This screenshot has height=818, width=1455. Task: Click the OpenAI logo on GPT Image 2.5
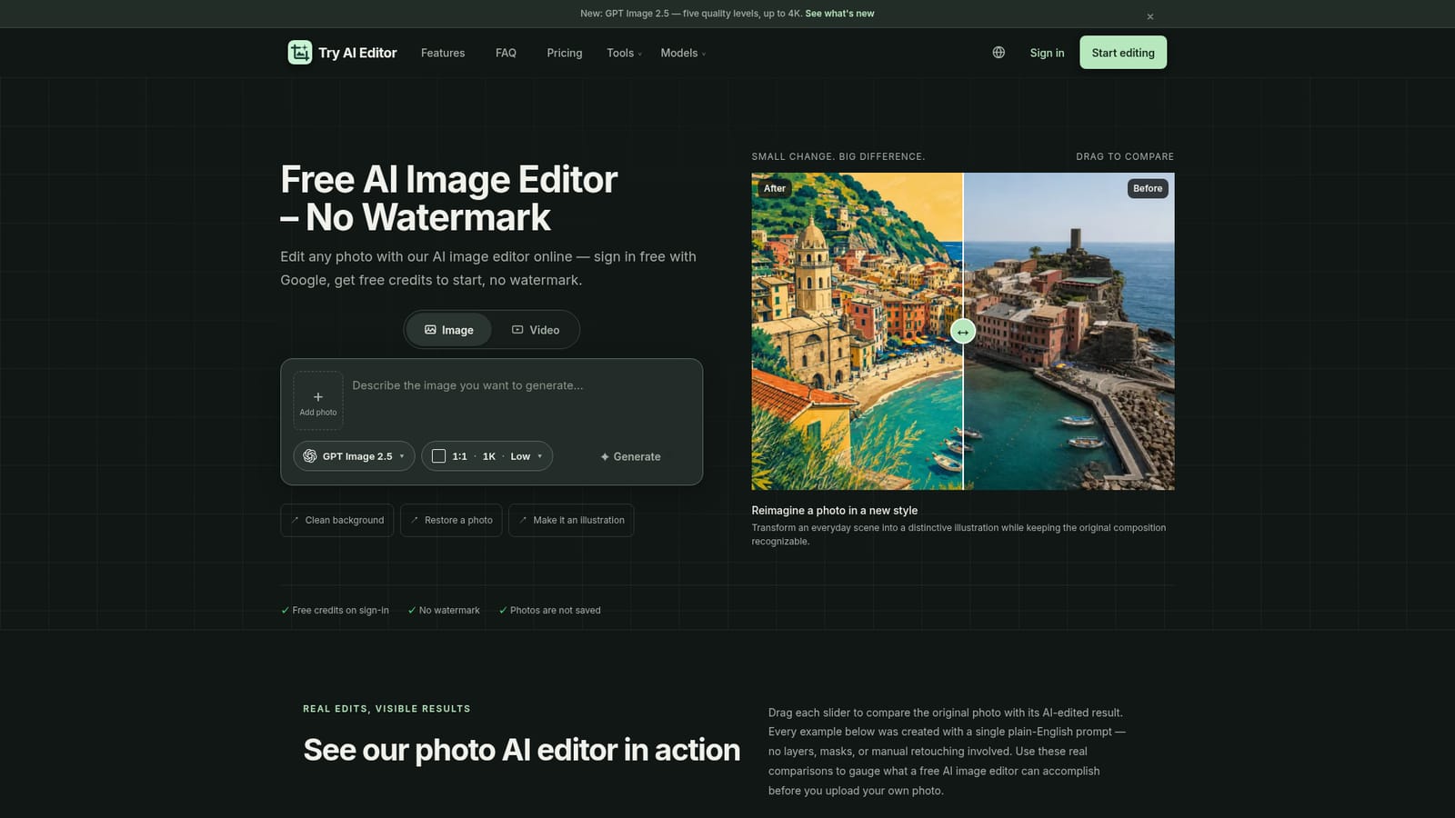(x=310, y=456)
